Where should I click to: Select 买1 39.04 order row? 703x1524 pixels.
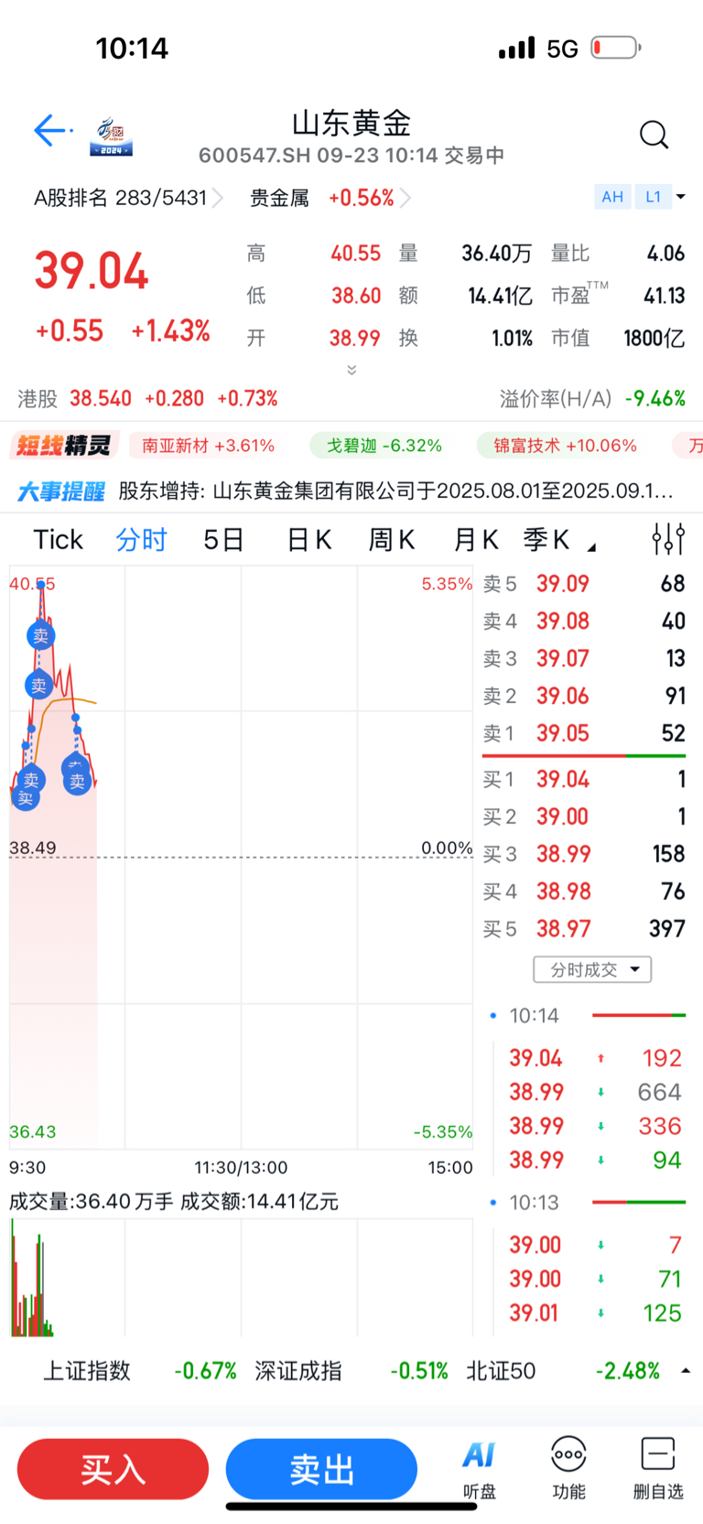(584, 780)
